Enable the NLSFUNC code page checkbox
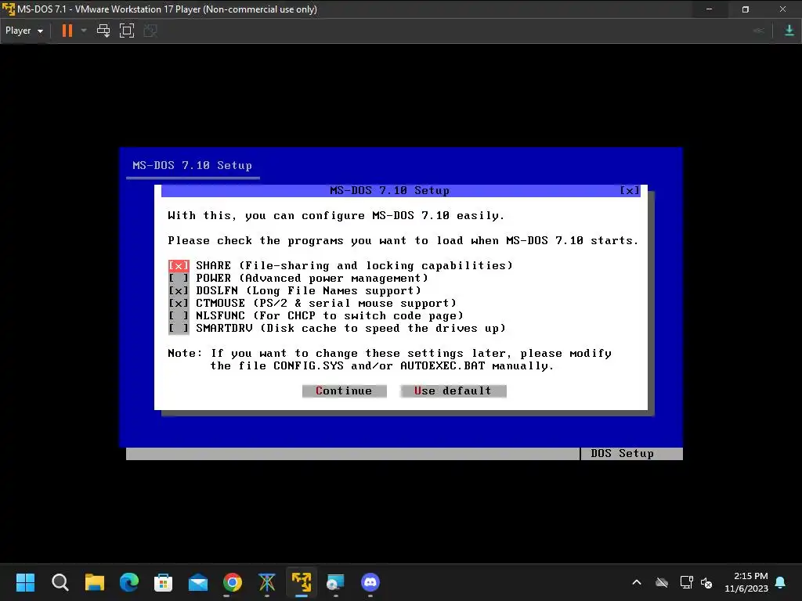The width and height of the screenshot is (802, 601). 179,316
